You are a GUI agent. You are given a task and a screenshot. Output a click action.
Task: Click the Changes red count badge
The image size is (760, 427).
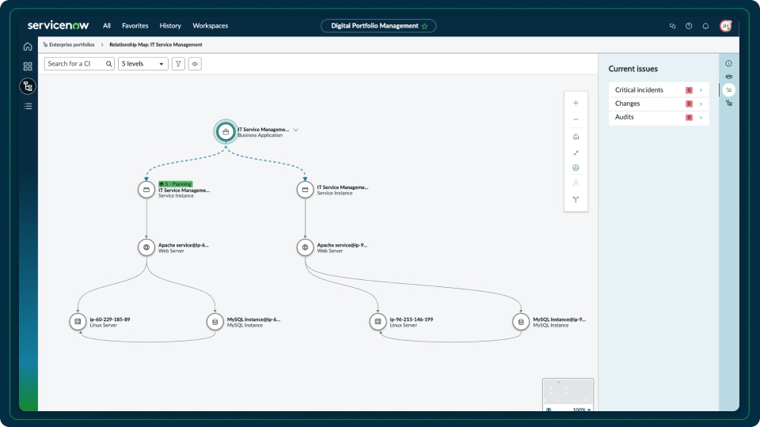click(x=689, y=104)
